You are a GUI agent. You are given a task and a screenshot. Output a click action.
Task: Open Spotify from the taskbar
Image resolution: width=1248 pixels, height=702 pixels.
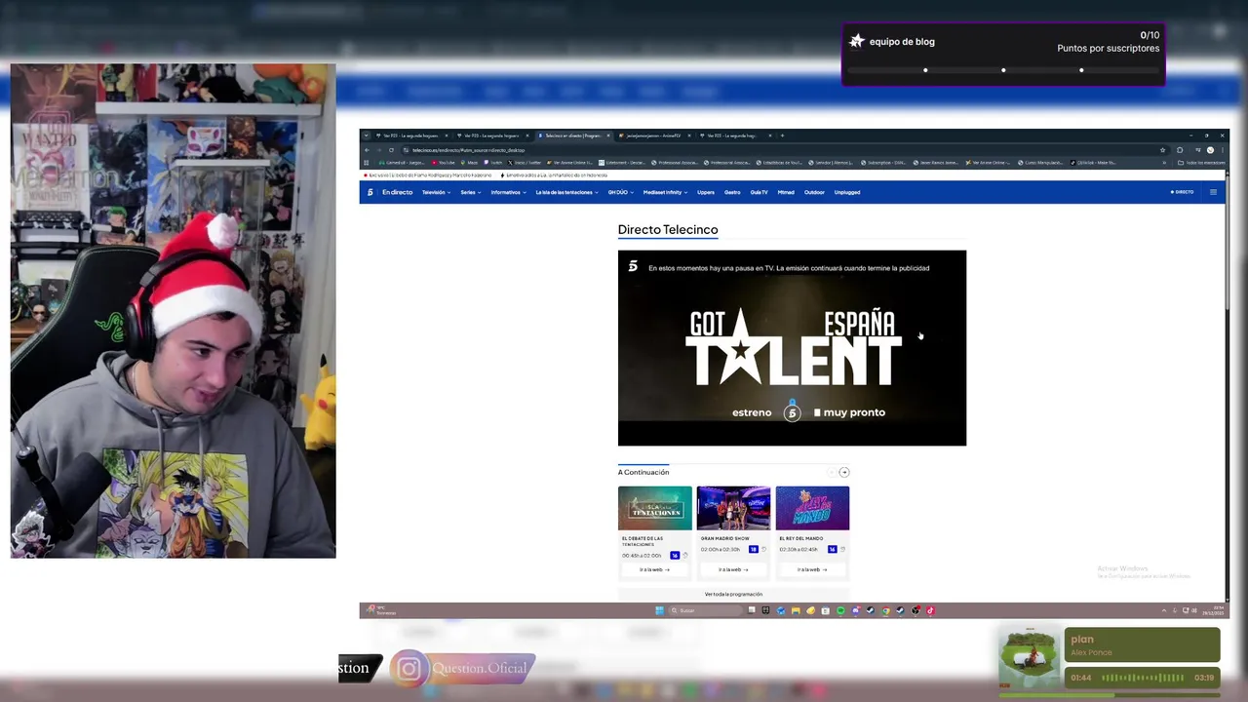pos(840,610)
